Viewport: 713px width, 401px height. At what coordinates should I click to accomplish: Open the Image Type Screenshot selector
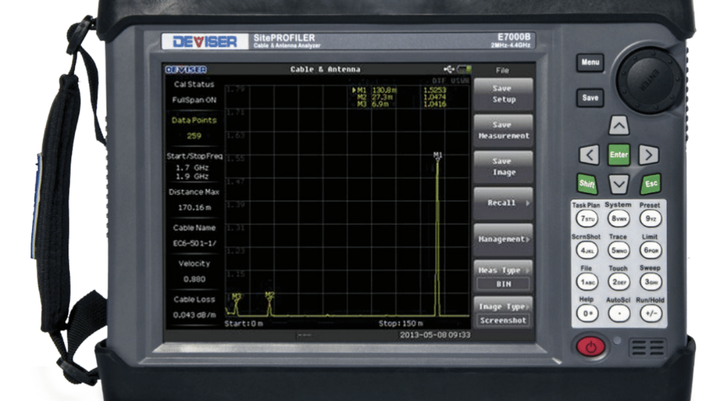click(503, 312)
